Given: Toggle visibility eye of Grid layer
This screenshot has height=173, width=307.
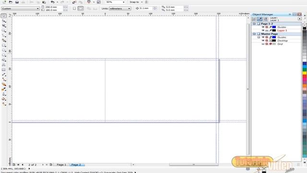Looking at the screenshot, I should pyautogui.click(x=263, y=44).
